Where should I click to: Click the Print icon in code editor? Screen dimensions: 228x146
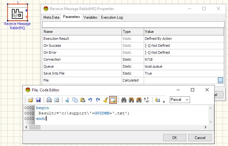[49, 100]
